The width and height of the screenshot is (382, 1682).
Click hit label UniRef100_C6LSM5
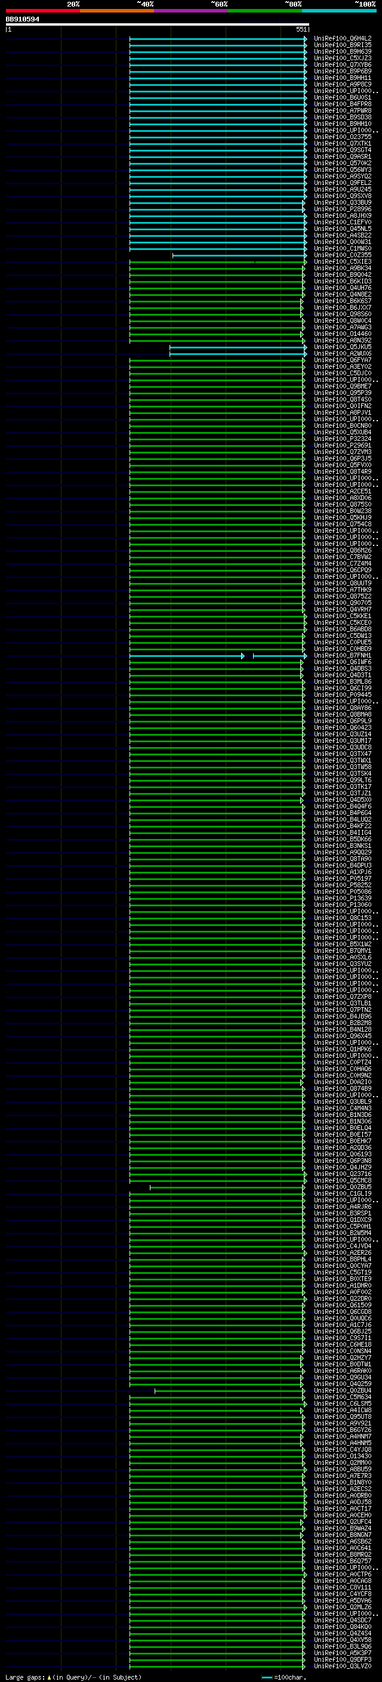342,1403
